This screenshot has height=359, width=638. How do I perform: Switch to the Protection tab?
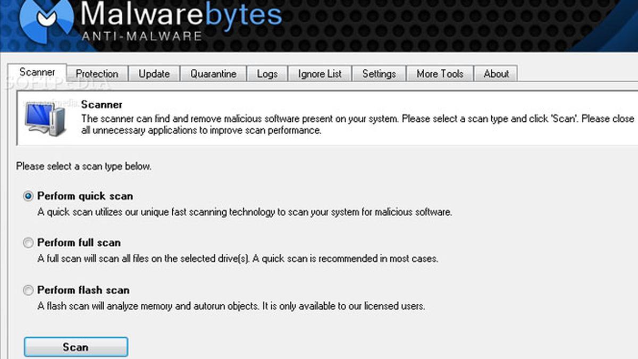(x=97, y=73)
